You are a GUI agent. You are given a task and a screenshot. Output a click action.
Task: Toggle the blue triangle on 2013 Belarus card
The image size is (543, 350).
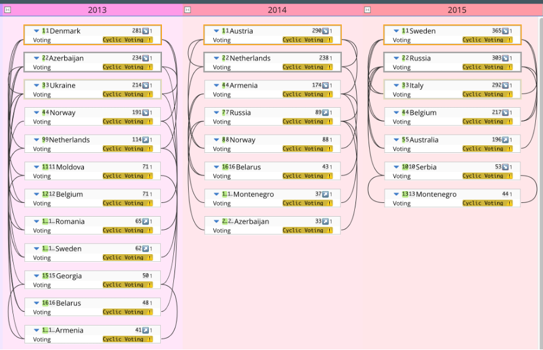pos(36,303)
